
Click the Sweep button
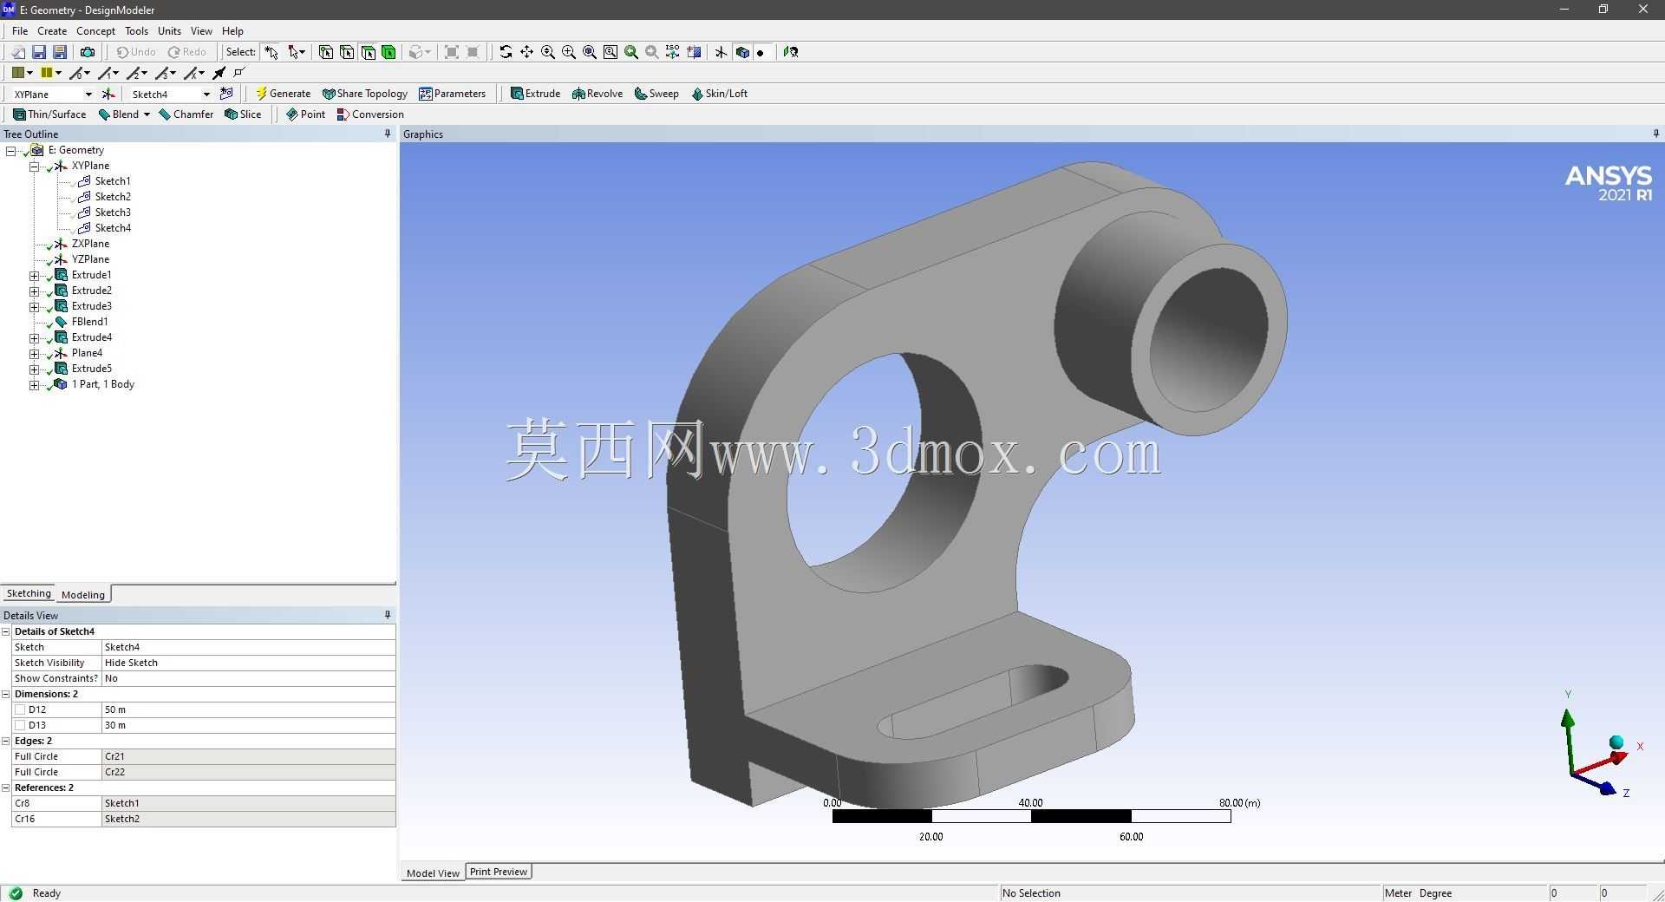pyautogui.click(x=656, y=94)
